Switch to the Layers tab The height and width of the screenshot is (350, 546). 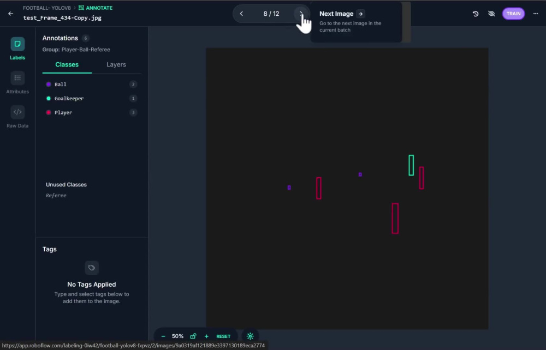[x=116, y=65]
